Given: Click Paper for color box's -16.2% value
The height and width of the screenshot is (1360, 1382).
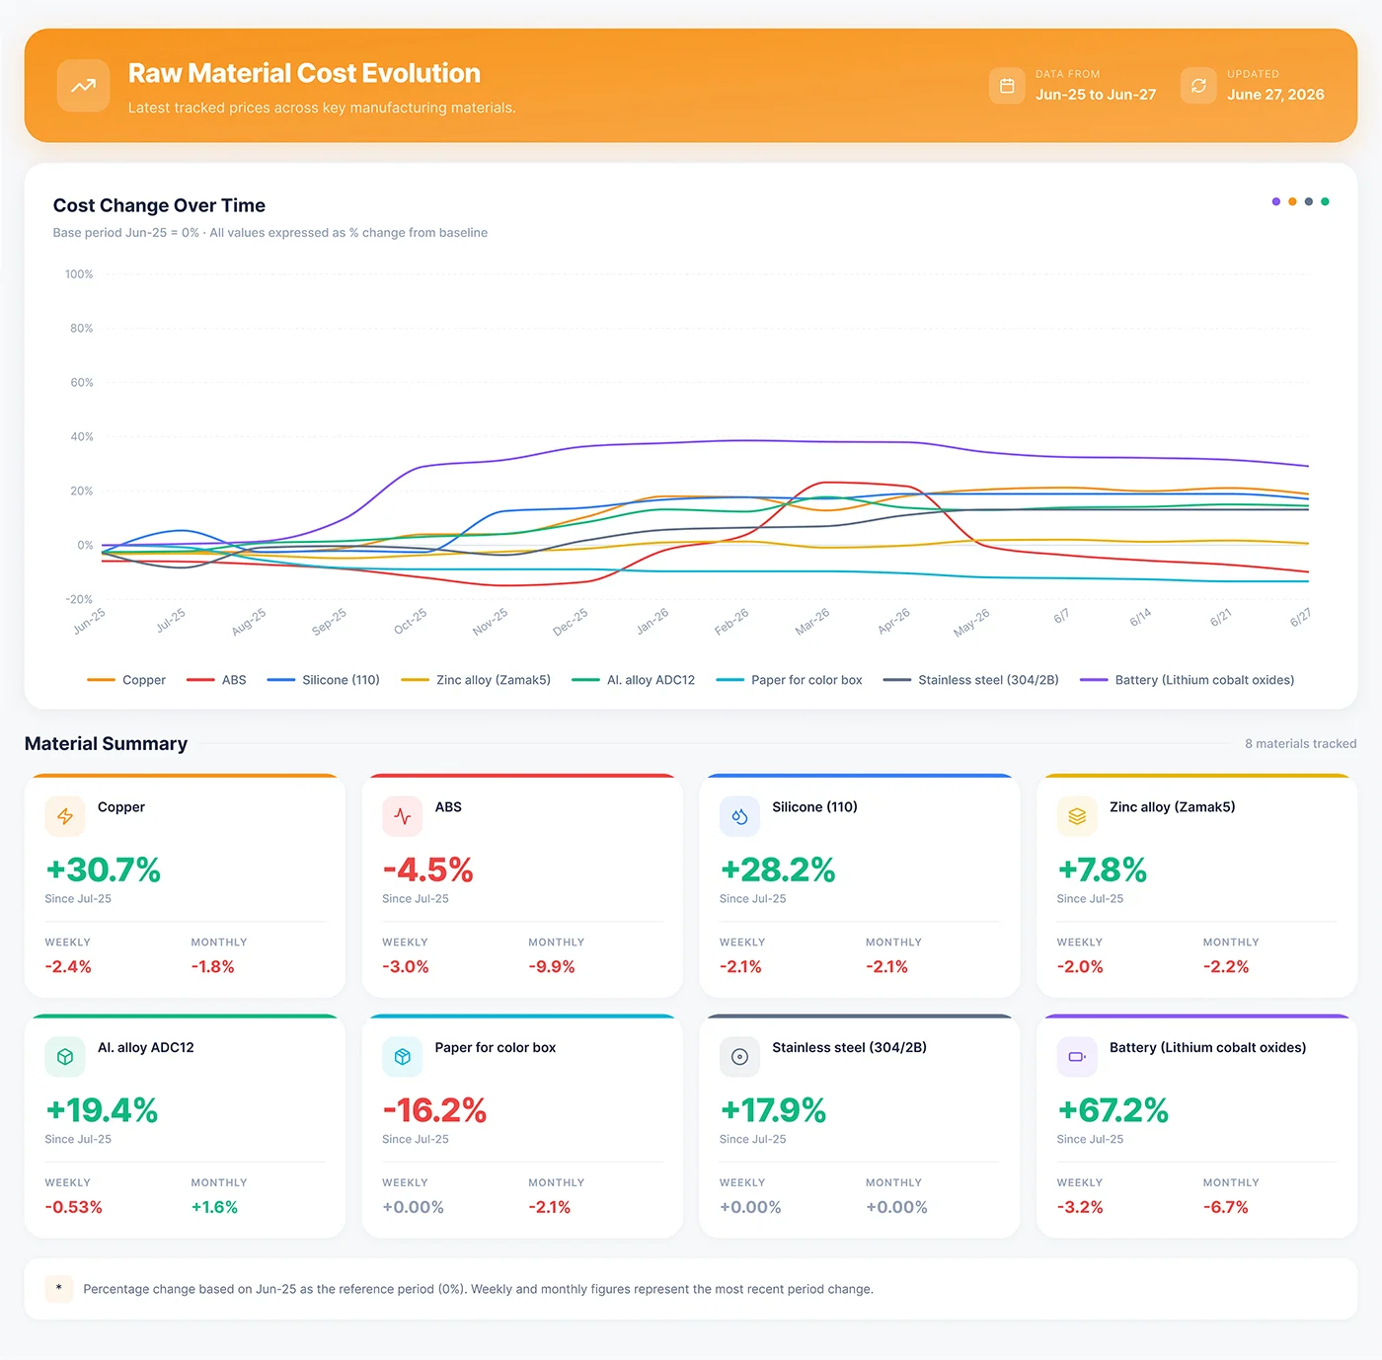Looking at the screenshot, I should pyautogui.click(x=434, y=1110).
